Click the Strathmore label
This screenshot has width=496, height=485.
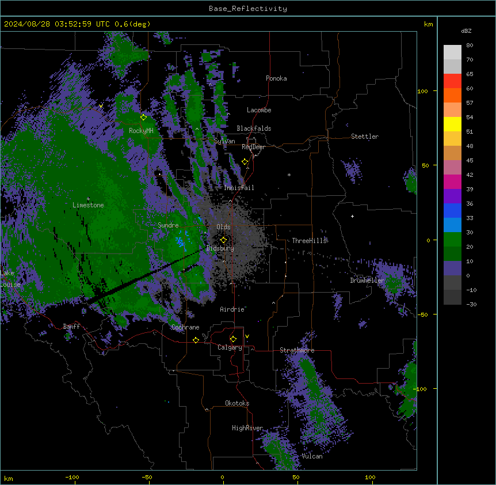point(297,350)
